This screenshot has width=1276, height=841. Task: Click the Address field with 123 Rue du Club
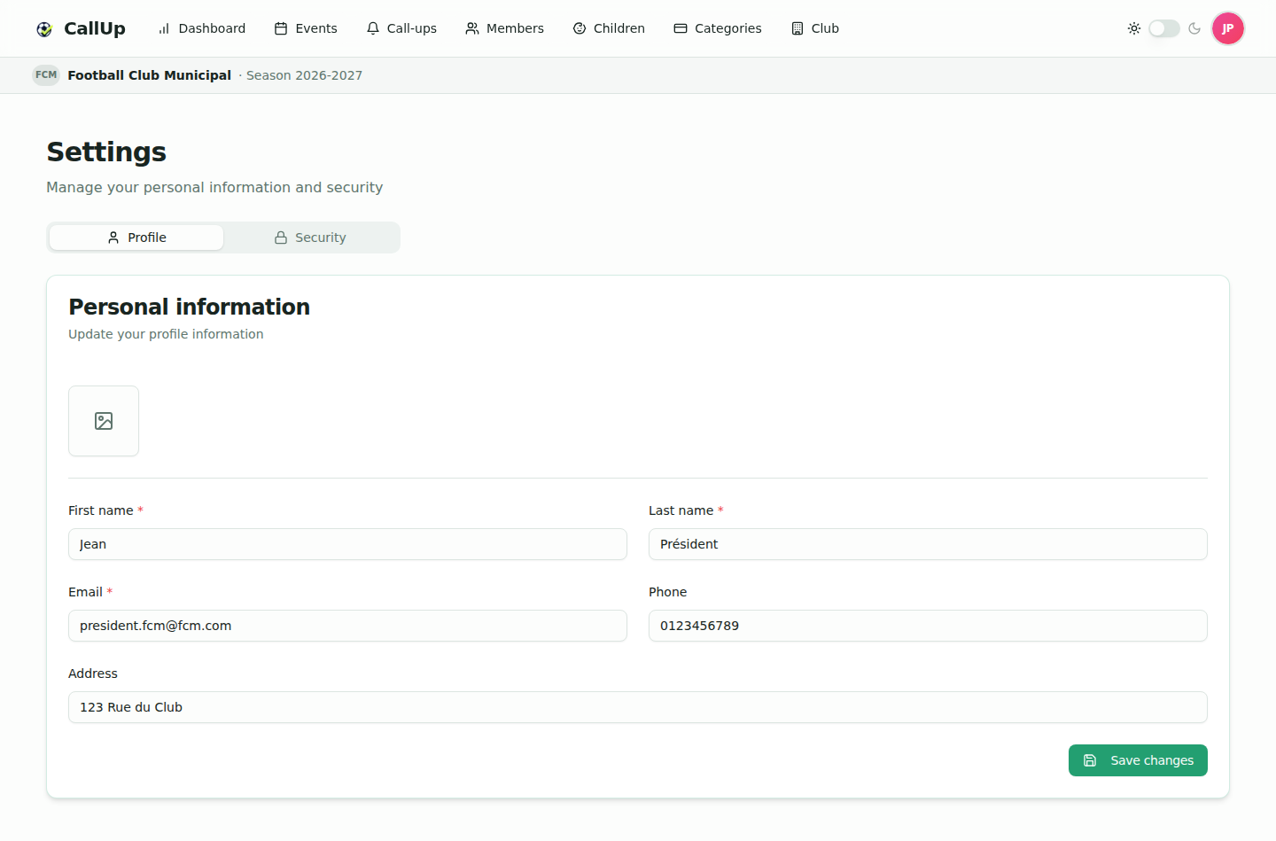[638, 707]
